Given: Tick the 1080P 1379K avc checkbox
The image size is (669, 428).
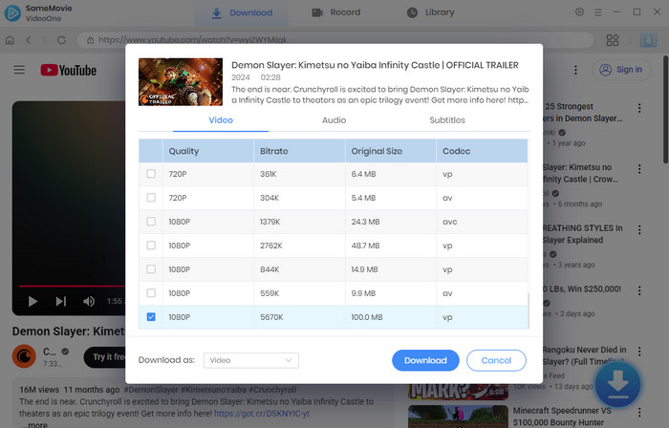Looking at the screenshot, I should click(150, 222).
